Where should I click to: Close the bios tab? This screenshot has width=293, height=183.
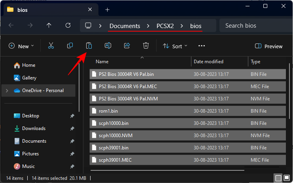coord(90,9)
